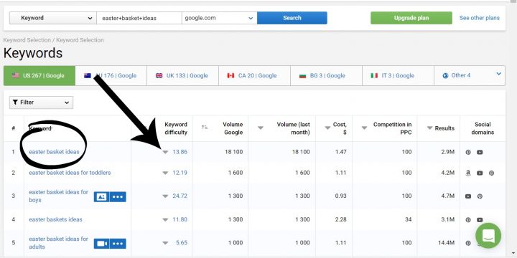This screenshot has height=258, width=517.
Task: Open the google.com search engine dropdown
Action: tap(219, 18)
